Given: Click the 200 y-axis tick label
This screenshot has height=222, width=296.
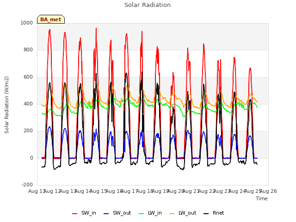Looking at the screenshot, I should pyautogui.click(x=28, y=130).
